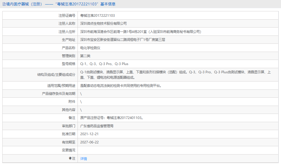Select approval date 2021-12-21
281x165 pixels.
click(89, 134)
